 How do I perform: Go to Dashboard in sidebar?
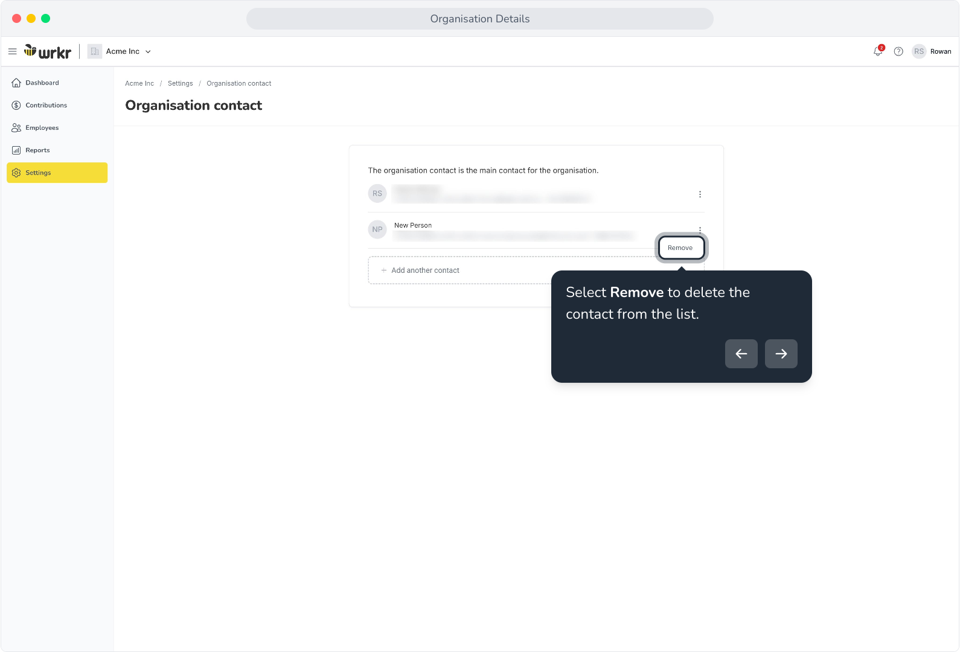point(57,83)
